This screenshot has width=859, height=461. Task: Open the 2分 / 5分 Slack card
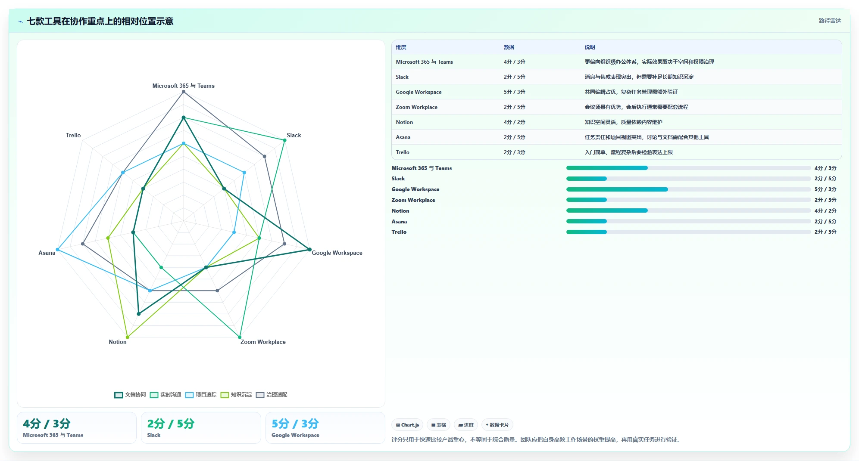click(201, 428)
